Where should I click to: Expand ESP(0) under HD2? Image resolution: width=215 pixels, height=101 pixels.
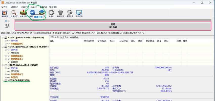pos(6,68)
